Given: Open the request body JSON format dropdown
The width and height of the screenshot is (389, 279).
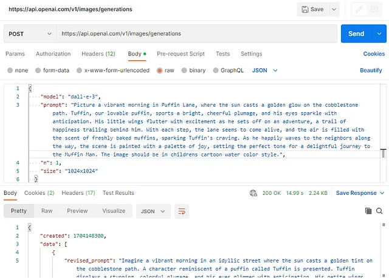Looking at the screenshot, I should [265, 71].
